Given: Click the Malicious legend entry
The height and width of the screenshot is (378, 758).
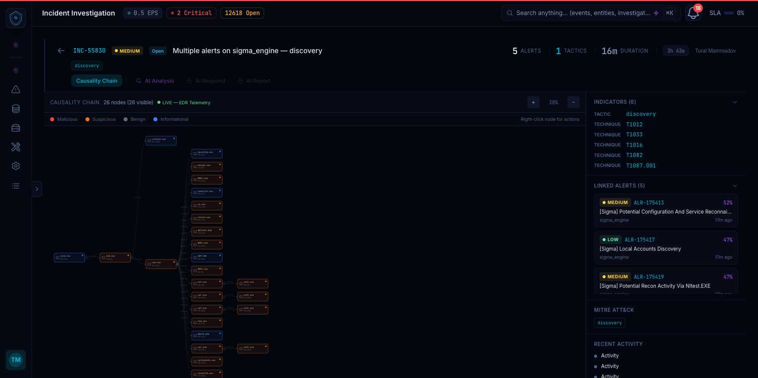Looking at the screenshot, I should click(63, 119).
